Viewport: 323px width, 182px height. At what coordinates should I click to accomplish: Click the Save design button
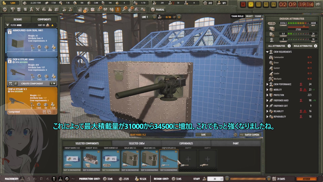203,135
